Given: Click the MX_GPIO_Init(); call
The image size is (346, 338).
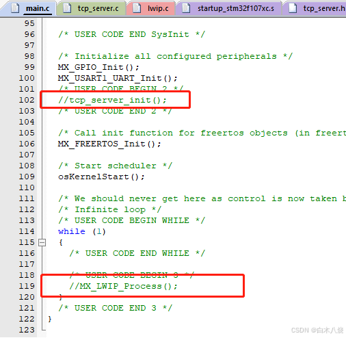Looking at the screenshot, I should (98, 67).
